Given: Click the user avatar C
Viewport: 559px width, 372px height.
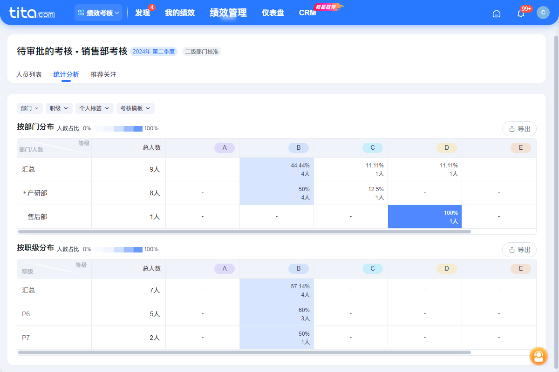Looking at the screenshot, I should [x=543, y=13].
